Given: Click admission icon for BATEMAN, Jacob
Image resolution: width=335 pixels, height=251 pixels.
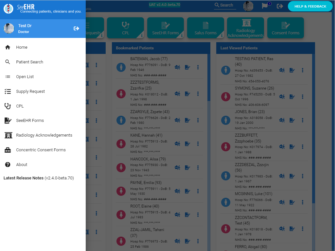Looking at the screenshot, I should 177,67.
